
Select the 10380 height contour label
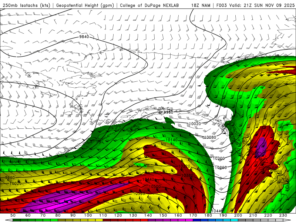point(187,175)
